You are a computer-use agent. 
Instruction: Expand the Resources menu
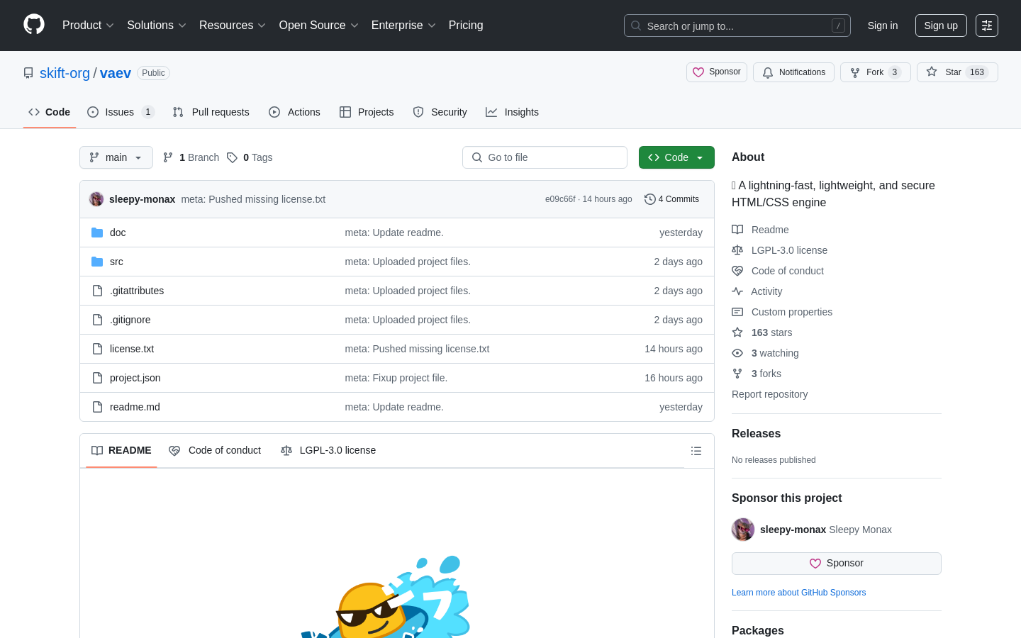(x=233, y=26)
